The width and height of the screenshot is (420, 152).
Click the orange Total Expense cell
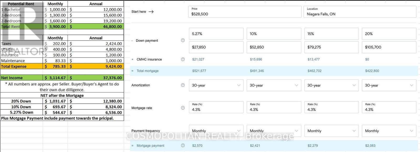pyautogui.click(x=22, y=66)
